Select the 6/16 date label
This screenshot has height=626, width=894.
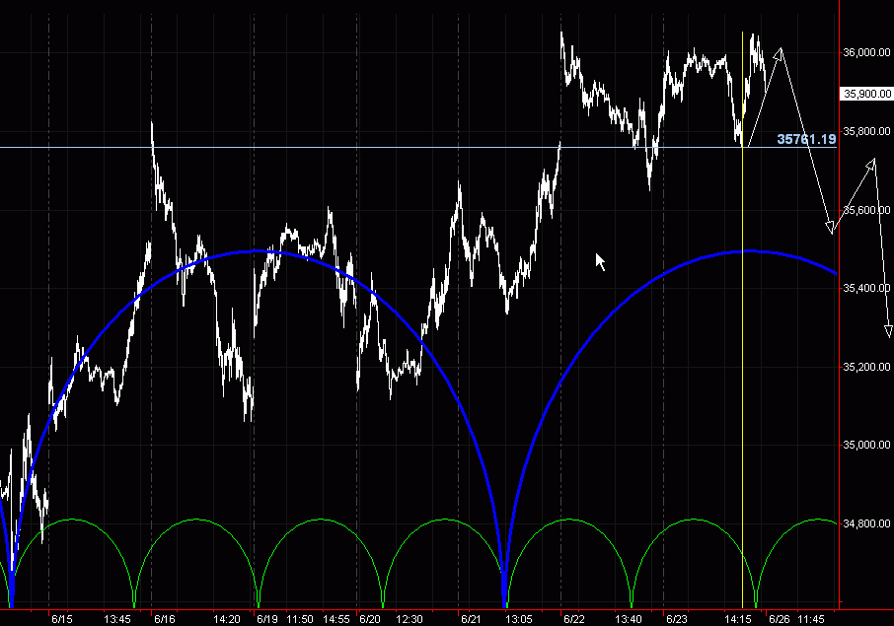pyautogui.click(x=164, y=619)
